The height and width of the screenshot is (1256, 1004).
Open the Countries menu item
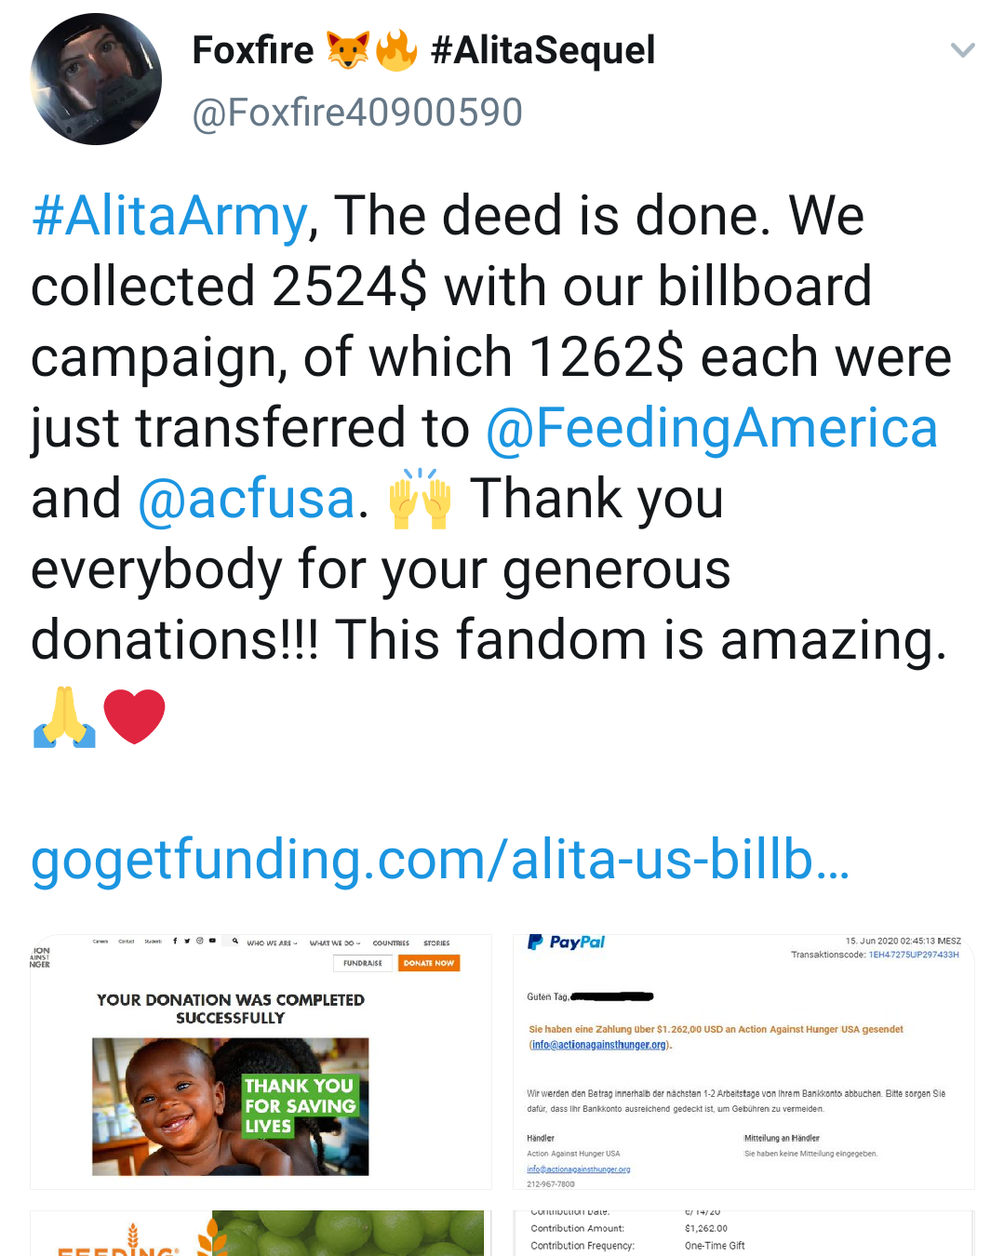(x=391, y=943)
